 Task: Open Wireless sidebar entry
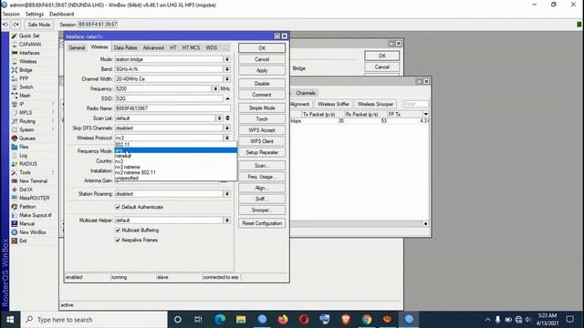click(x=28, y=61)
